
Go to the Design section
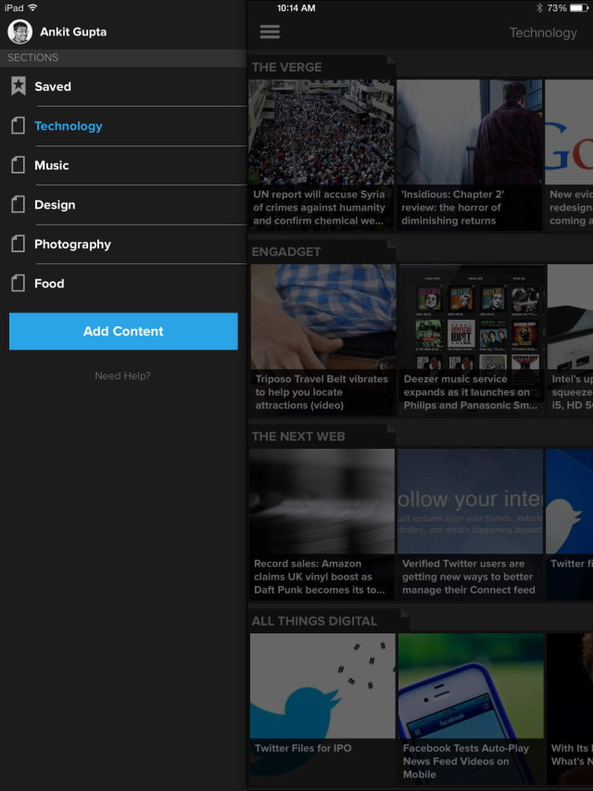[123, 204]
